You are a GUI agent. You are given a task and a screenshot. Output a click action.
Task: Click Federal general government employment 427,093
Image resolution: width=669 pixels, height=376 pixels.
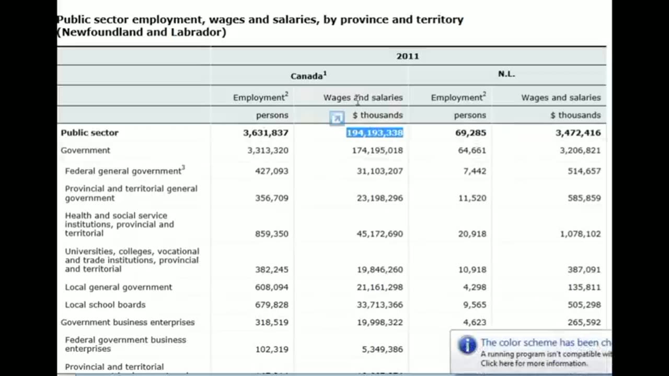coord(272,171)
